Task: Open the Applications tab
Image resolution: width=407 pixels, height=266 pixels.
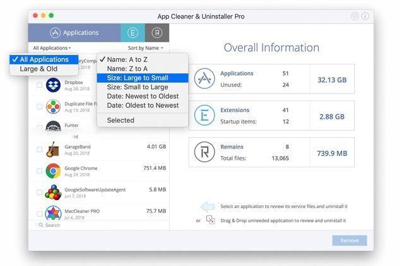Action: (x=74, y=33)
